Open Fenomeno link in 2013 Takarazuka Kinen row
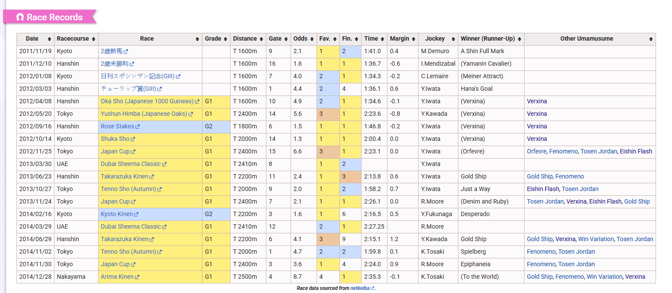 pos(570,176)
